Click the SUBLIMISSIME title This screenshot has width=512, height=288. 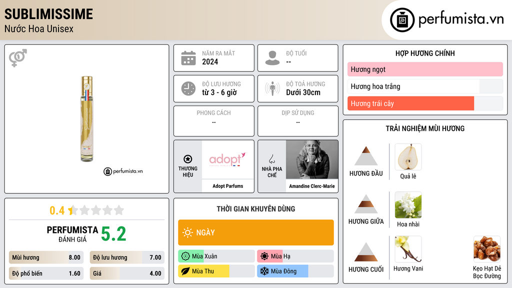[48, 14]
